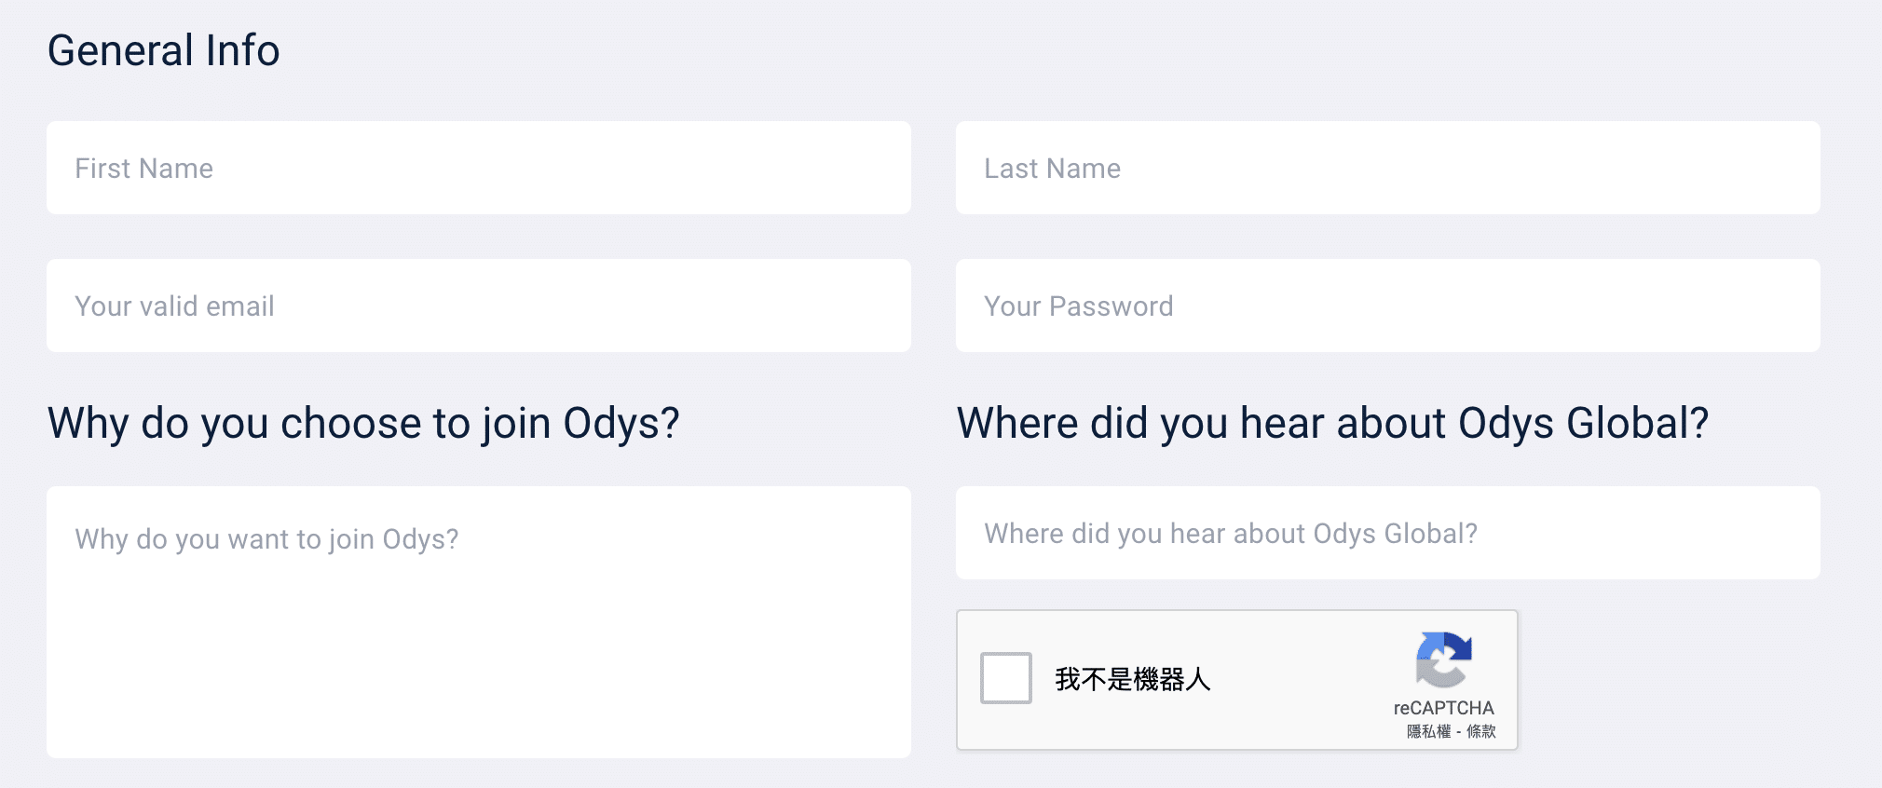Image resolution: width=1882 pixels, height=788 pixels.
Task: Open the 條款 terms link
Action: click(1481, 731)
